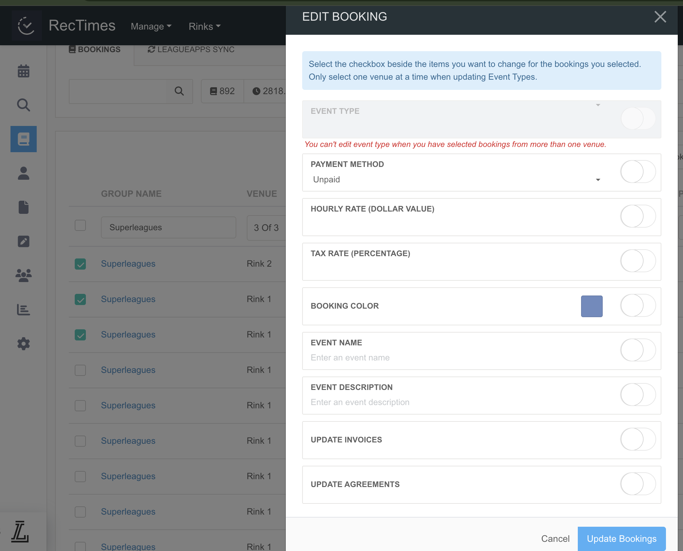This screenshot has width=683, height=551.
Task: Open the user profile sidebar icon
Action: pyautogui.click(x=24, y=173)
